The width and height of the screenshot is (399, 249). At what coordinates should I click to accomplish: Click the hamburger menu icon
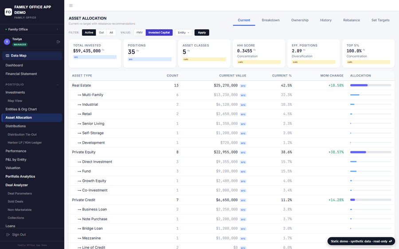coord(71,5)
